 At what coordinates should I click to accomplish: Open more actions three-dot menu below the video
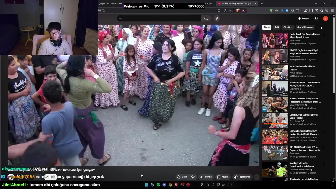pyautogui.click(x=257, y=177)
